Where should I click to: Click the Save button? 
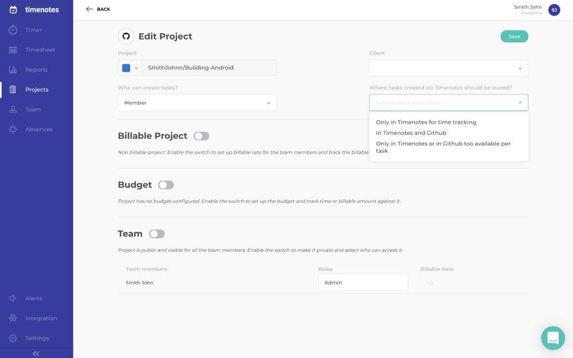[514, 37]
